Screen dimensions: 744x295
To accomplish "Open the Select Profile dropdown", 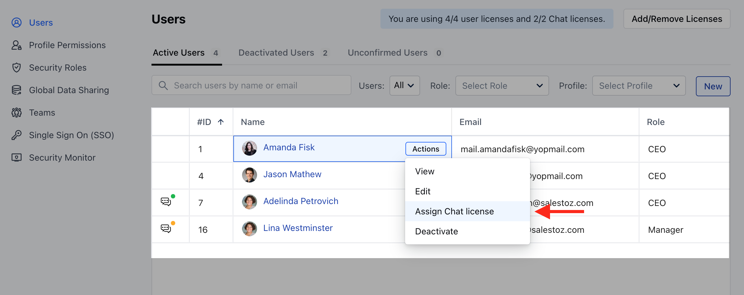I will [x=638, y=85].
